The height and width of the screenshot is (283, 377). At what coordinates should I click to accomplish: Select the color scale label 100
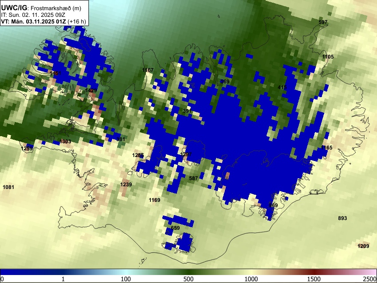tap(126, 279)
